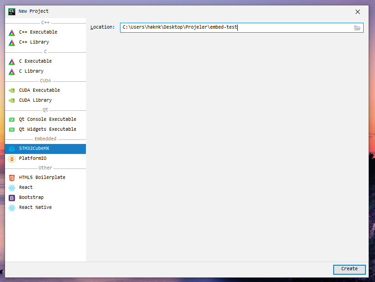This screenshot has width=375, height=282.
Task: Open the folder browse icon in Location field
Action: point(357,28)
